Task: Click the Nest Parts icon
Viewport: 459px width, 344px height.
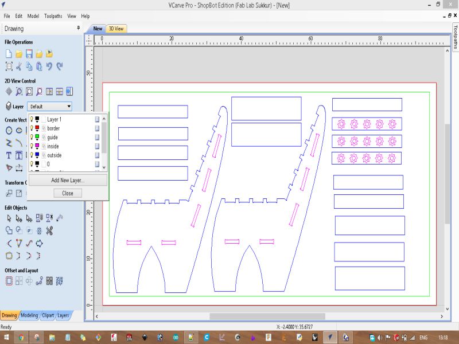Action: (60, 281)
